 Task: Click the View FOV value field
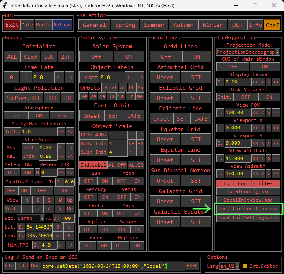click(x=238, y=112)
